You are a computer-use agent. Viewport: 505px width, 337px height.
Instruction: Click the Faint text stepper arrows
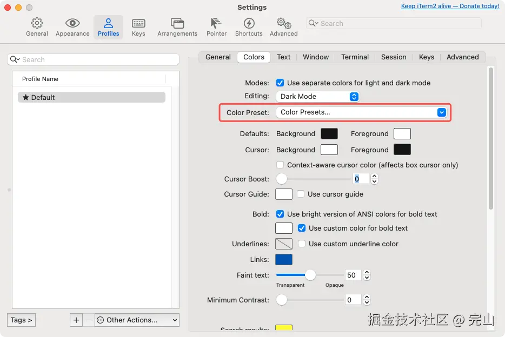pyautogui.click(x=367, y=275)
